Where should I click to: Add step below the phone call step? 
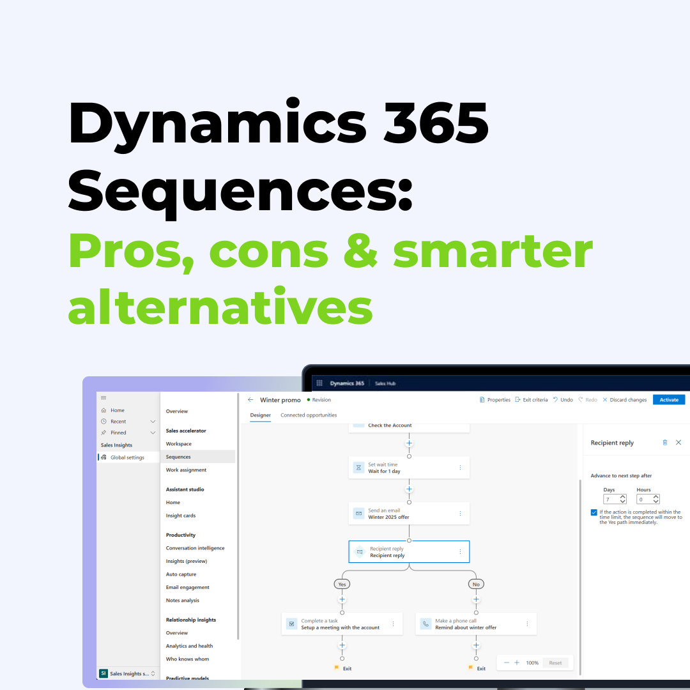[476, 645]
